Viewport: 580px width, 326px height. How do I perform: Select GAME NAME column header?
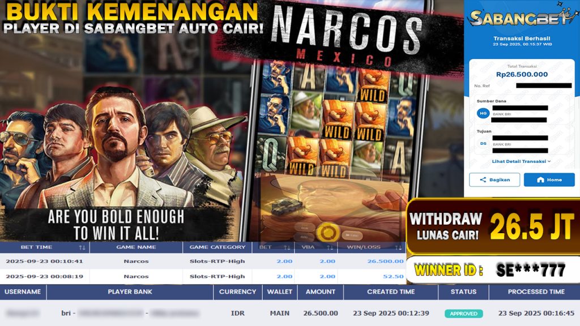coord(136,247)
